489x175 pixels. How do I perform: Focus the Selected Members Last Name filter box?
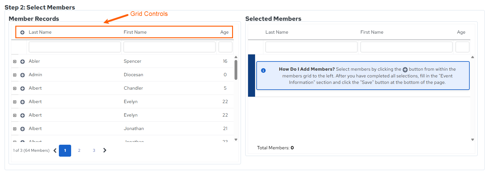[x=311, y=47]
